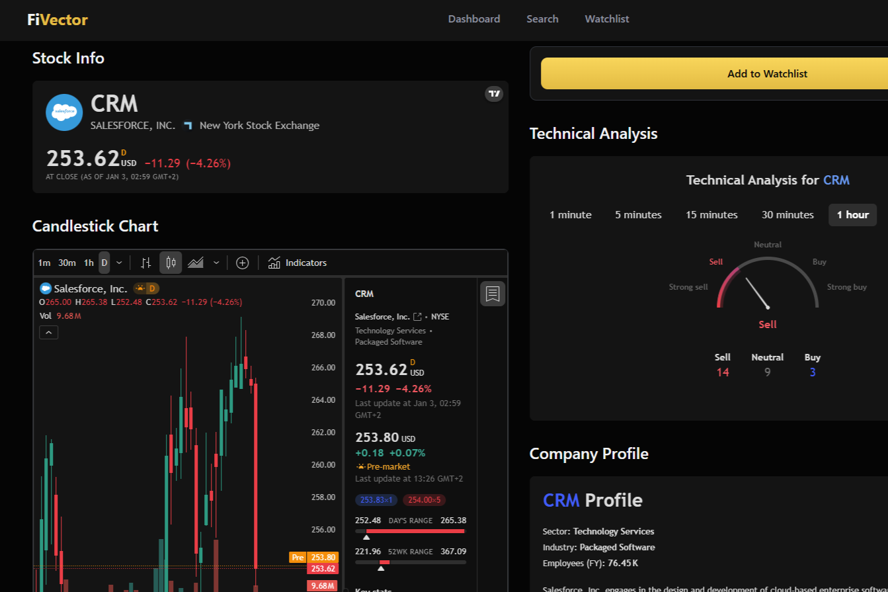Collapse the chart legend with the caret button
Image resolution: width=888 pixels, height=592 pixels.
(49, 333)
